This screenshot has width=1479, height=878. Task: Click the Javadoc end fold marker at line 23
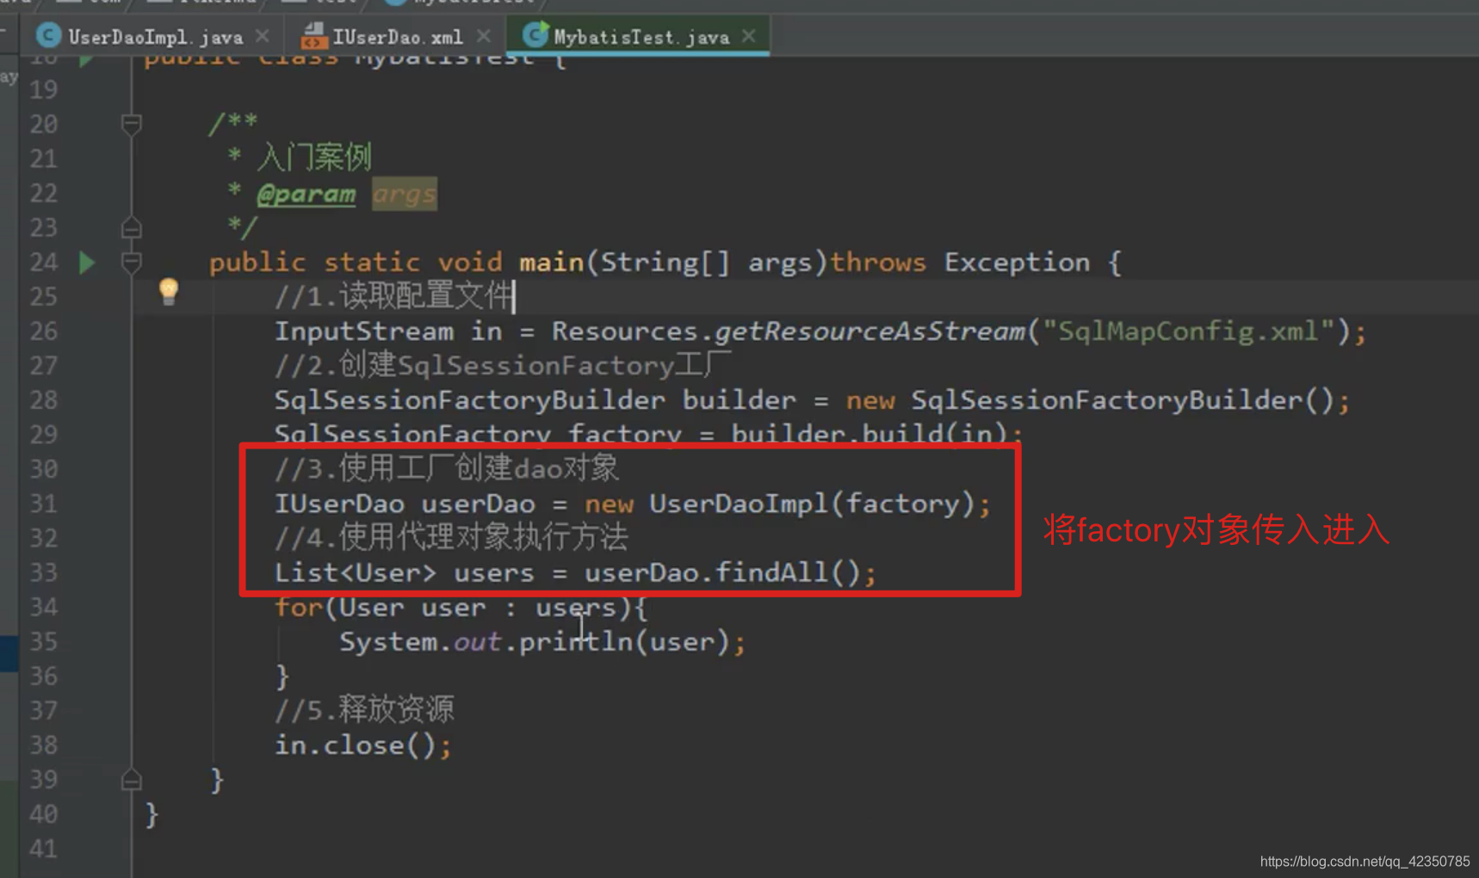131,228
